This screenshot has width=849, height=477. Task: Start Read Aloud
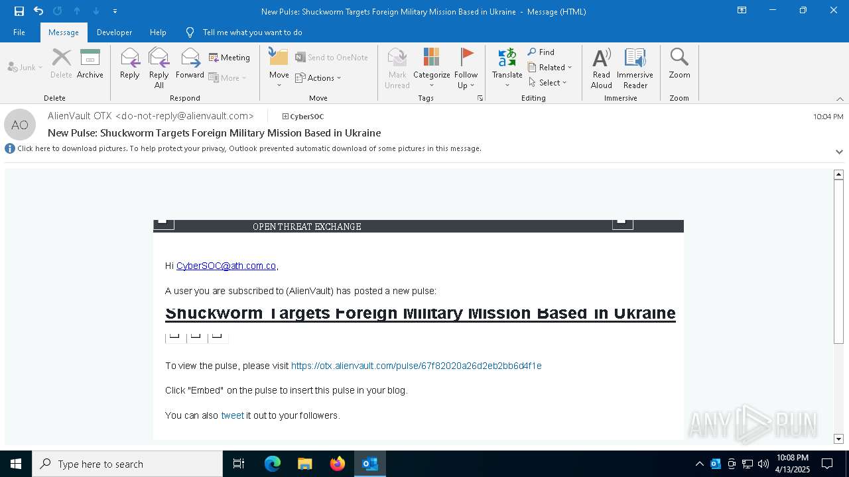tap(602, 68)
